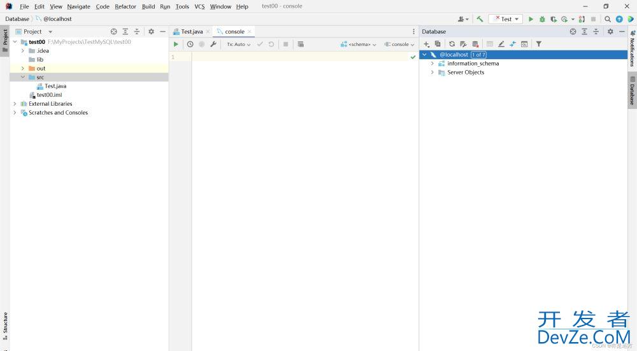Collapse the src folder
637x351 pixels.
click(23, 77)
